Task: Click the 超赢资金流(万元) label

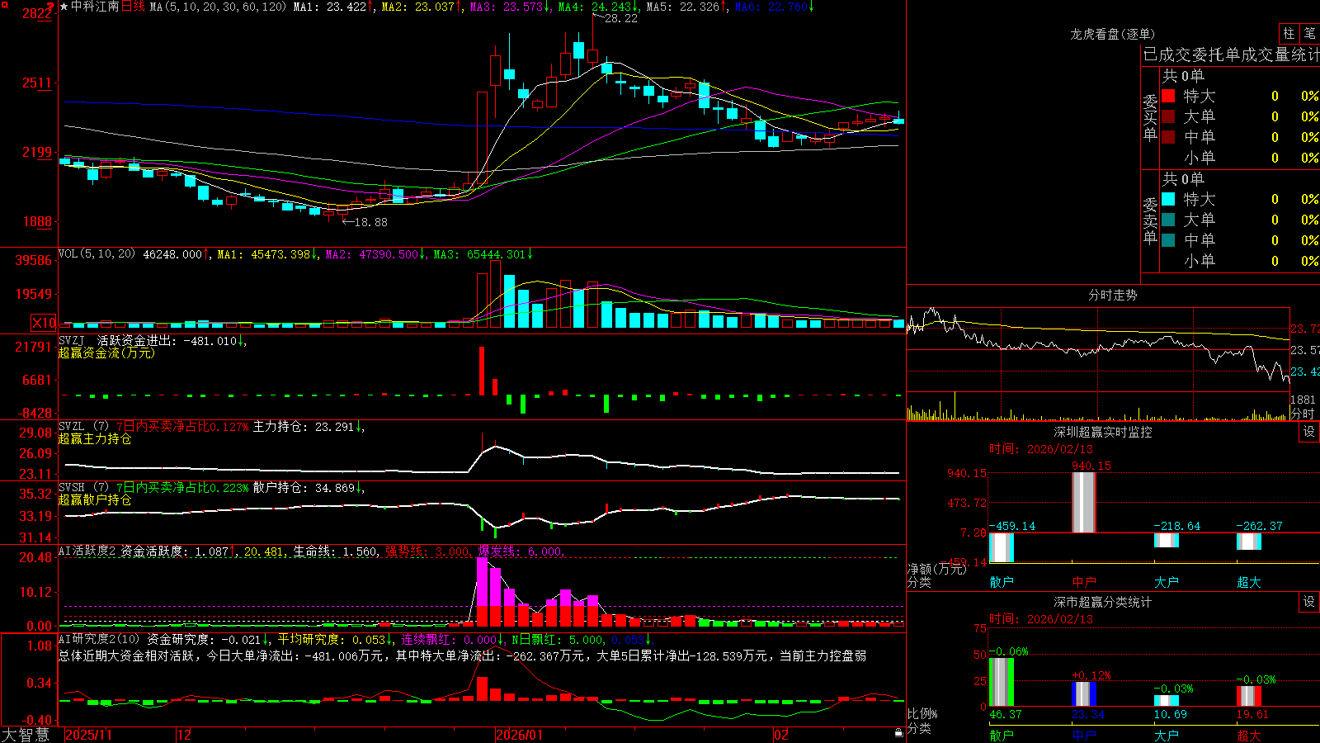Action: [106, 353]
